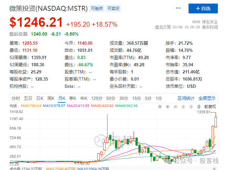Open the 前复权 adjustment dropdown
The image size is (226, 170).
[x=210, y=107]
